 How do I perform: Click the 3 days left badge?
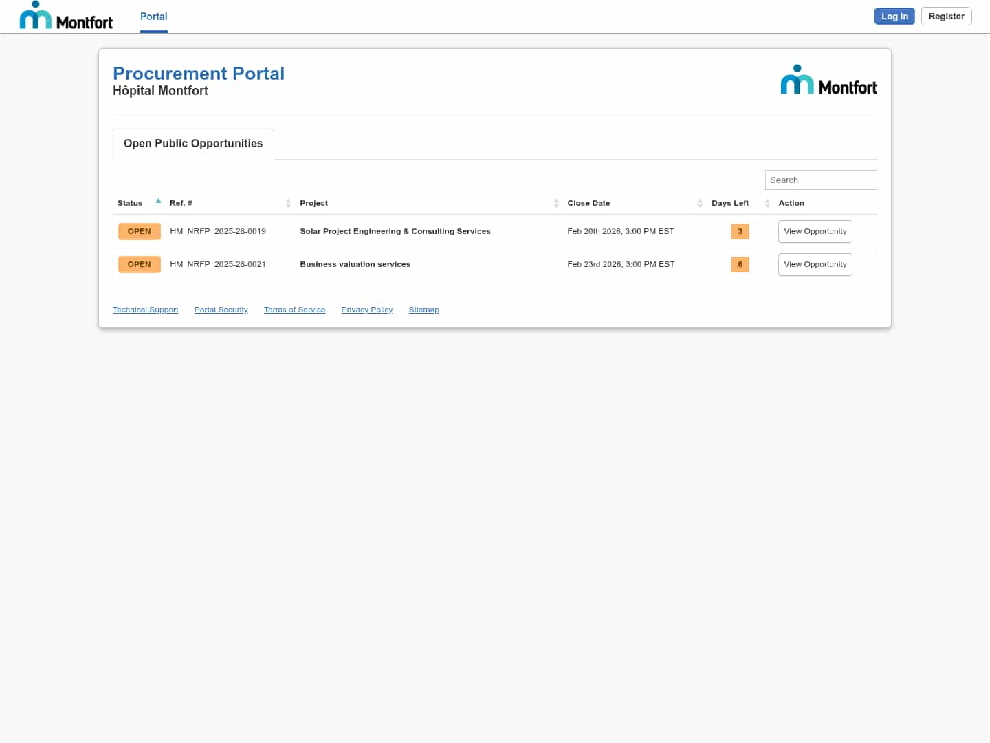click(740, 231)
